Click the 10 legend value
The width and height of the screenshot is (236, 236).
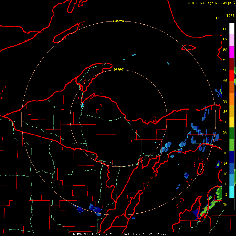(225, 174)
